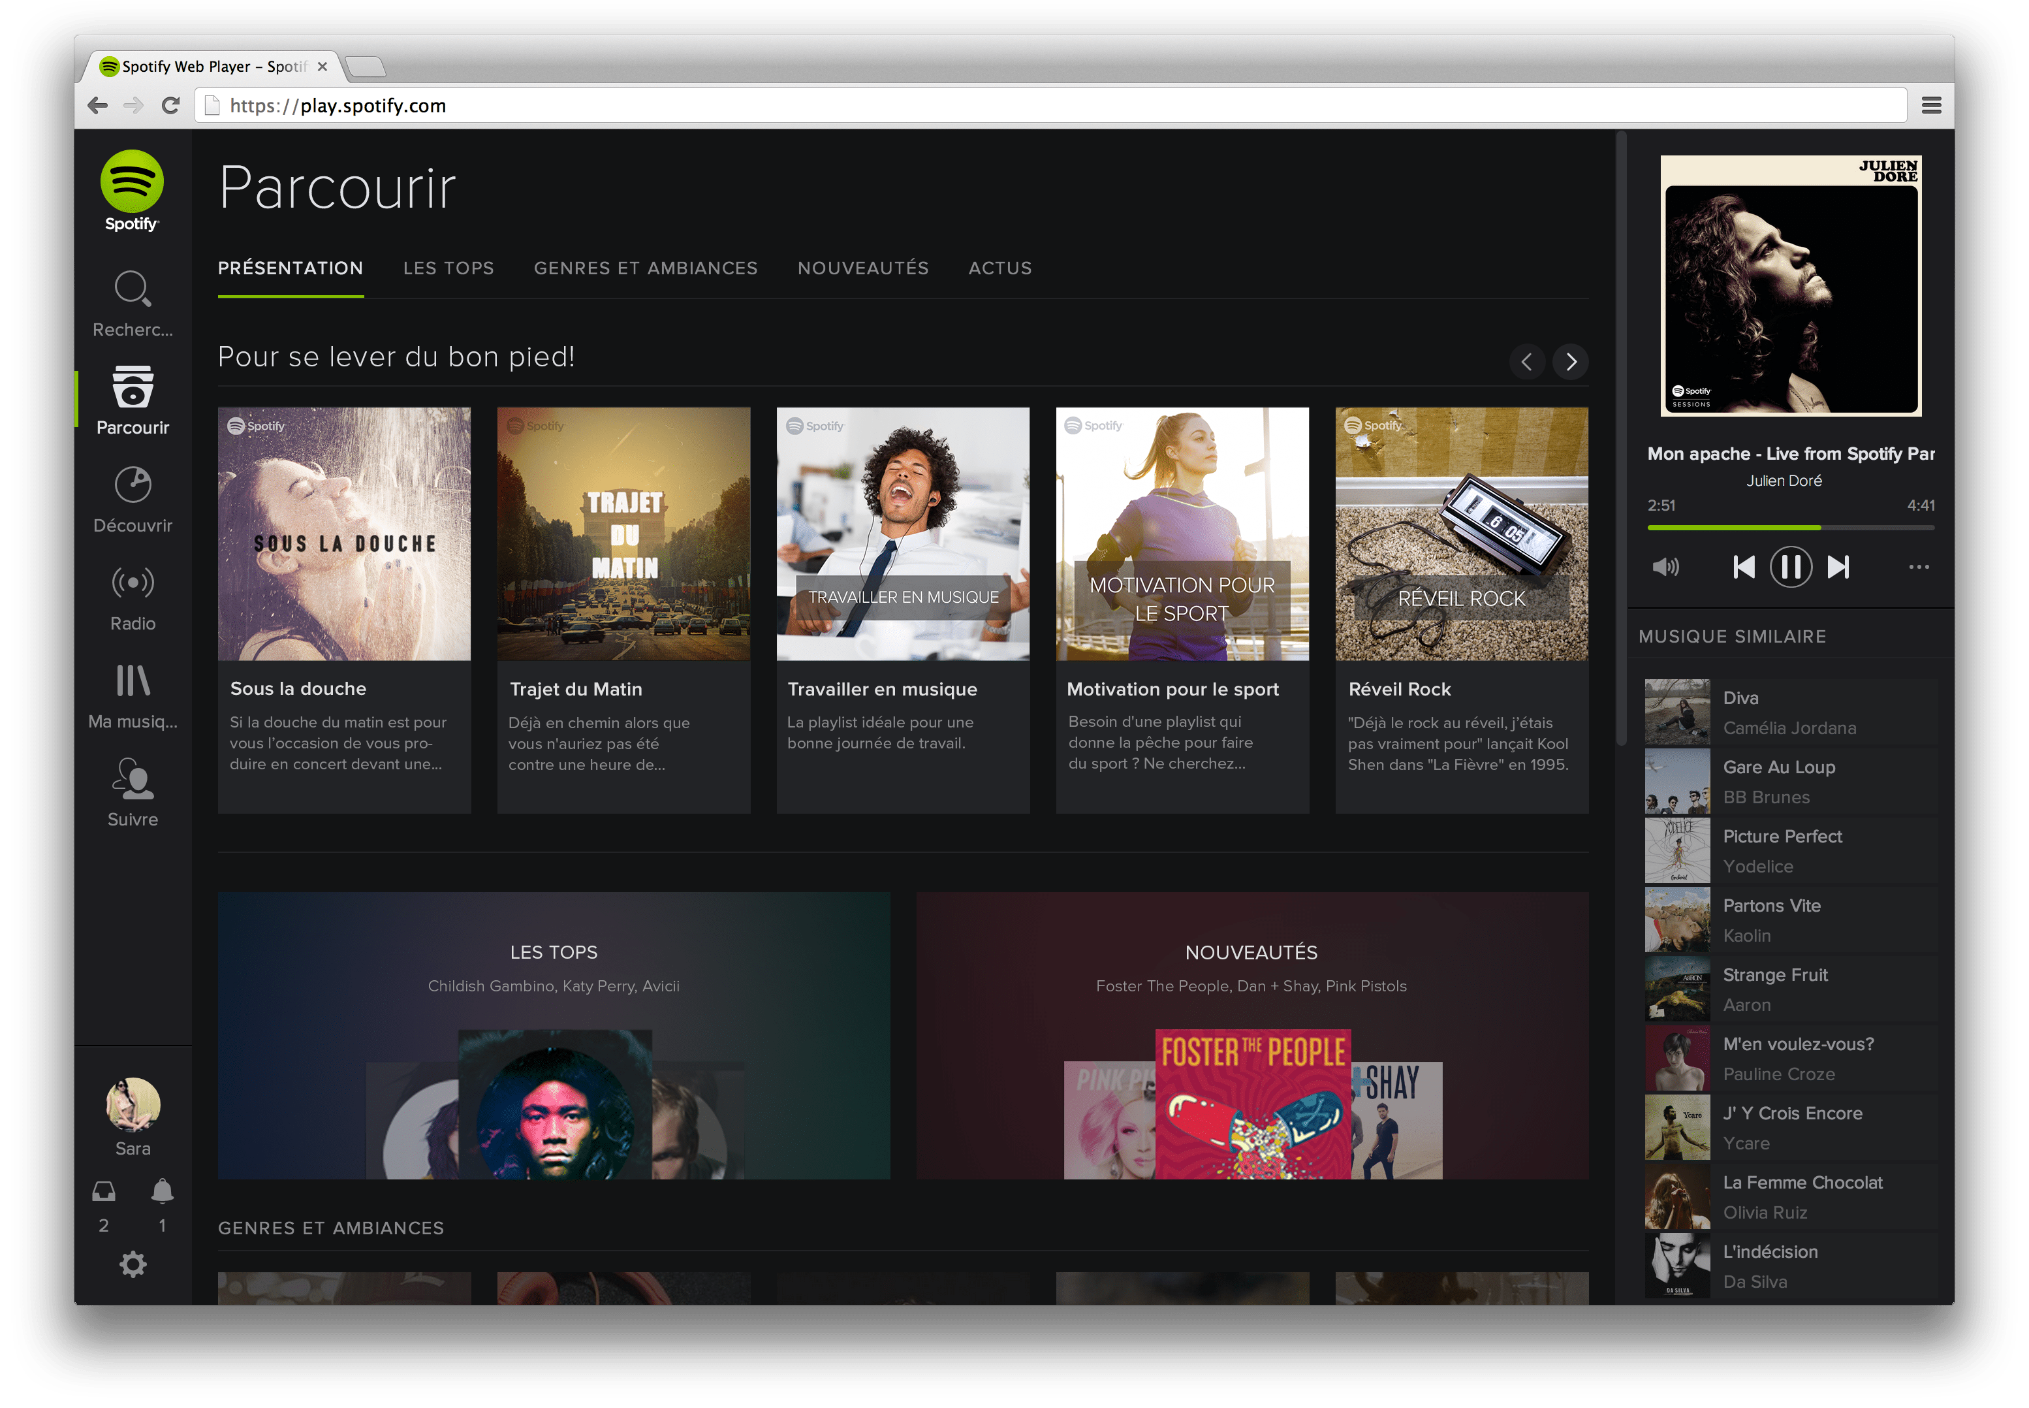Click the Trajet du Matin title link

tap(576, 689)
